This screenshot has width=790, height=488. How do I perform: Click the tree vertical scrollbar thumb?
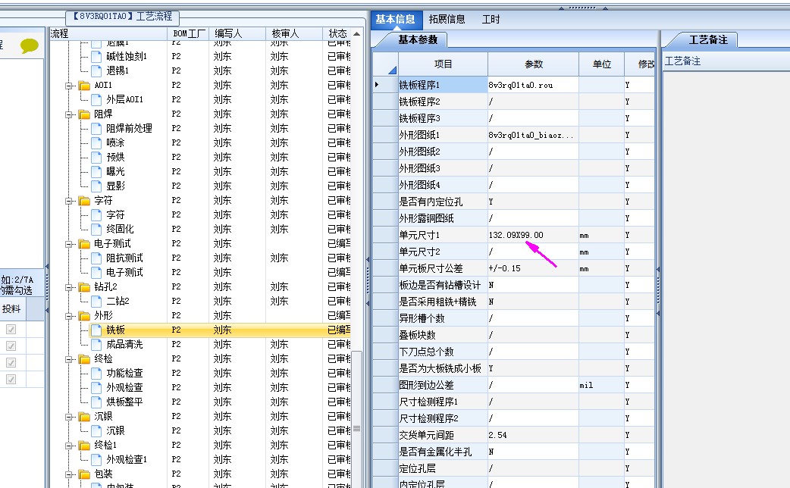[356, 428]
